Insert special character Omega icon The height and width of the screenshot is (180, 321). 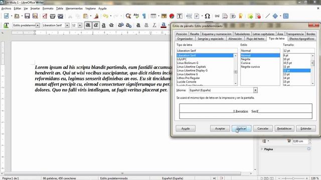point(207,16)
